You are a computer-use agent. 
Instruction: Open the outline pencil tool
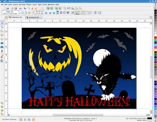coord(2,56)
